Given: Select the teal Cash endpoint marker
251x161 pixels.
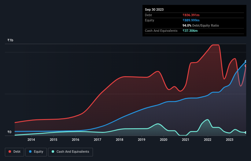Looking at the screenshot, I should [246, 133].
